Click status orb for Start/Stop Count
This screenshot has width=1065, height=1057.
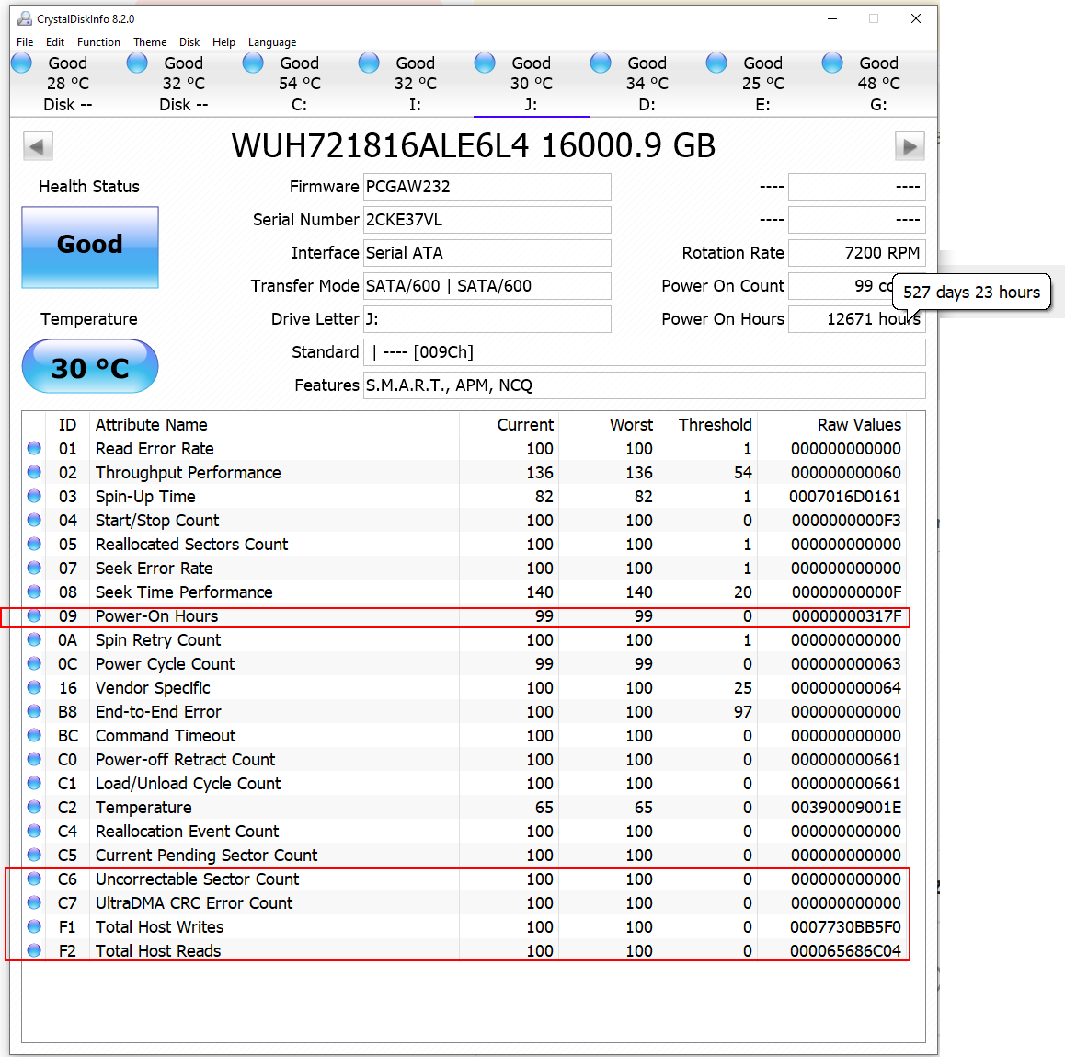coord(34,521)
